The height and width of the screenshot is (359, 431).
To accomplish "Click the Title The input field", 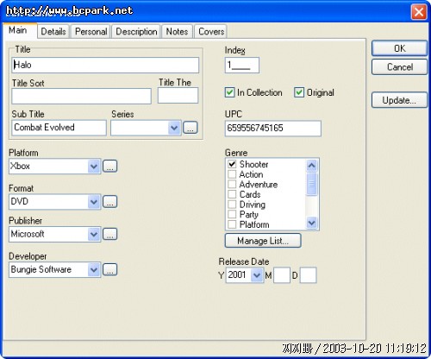I will (178, 96).
